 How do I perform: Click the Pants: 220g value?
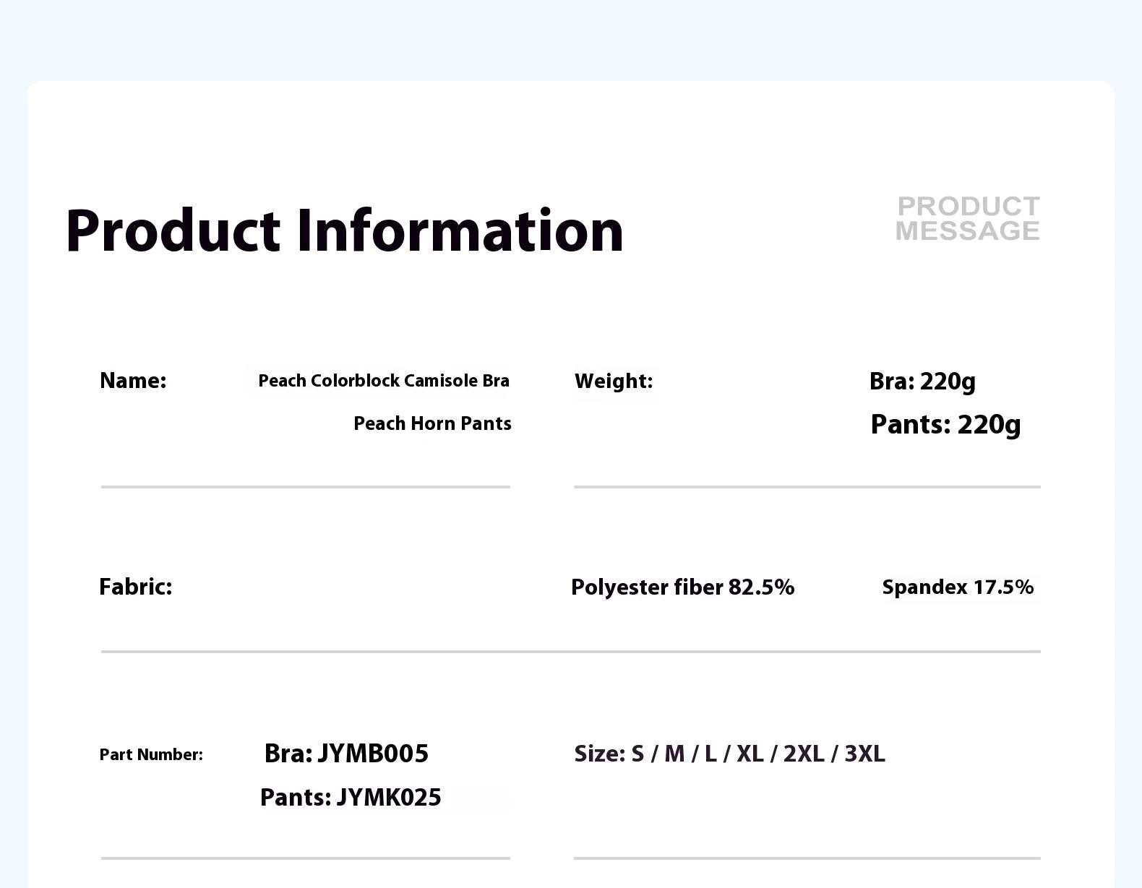(945, 425)
